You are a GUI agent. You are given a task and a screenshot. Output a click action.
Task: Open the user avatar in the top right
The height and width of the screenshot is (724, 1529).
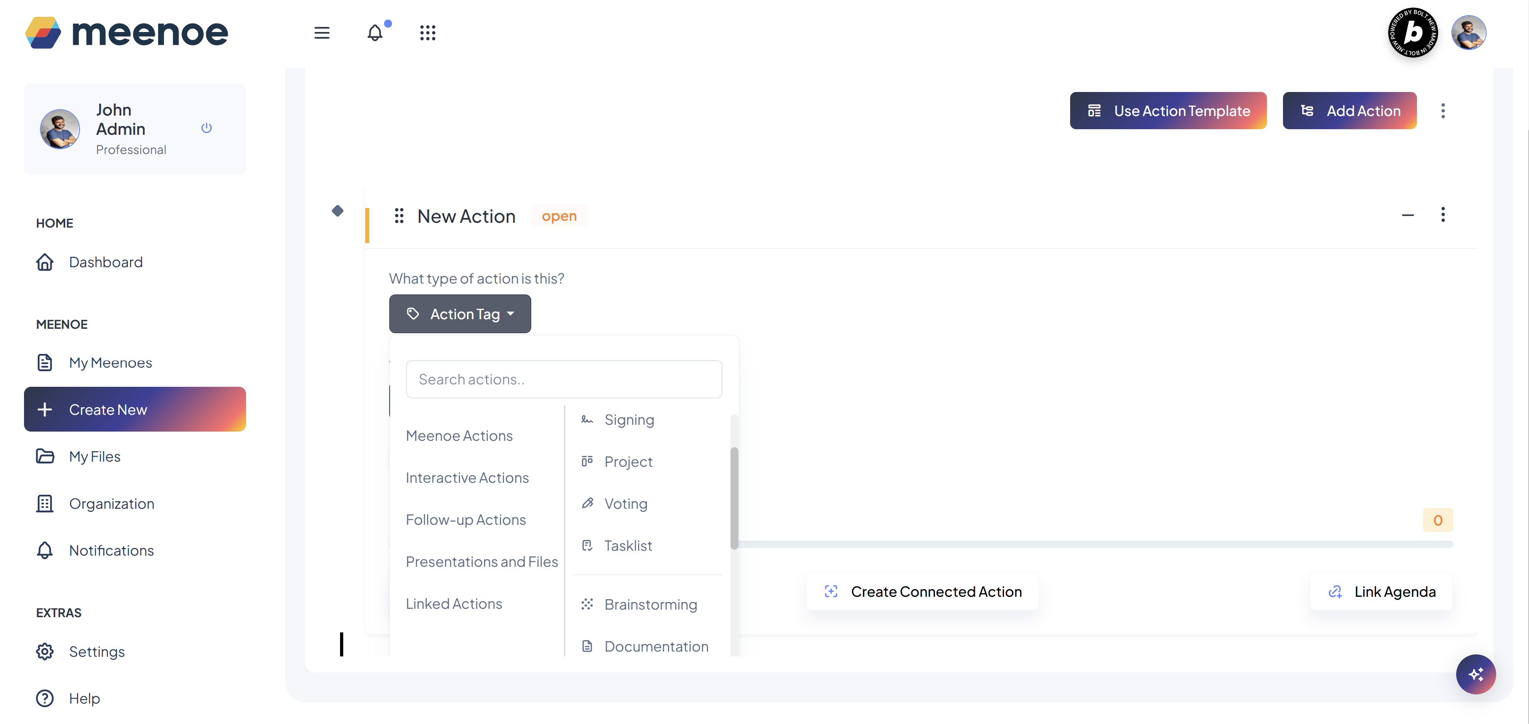tap(1468, 33)
